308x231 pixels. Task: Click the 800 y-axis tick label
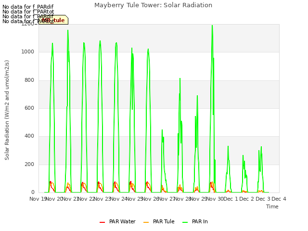(x=29, y=80)
